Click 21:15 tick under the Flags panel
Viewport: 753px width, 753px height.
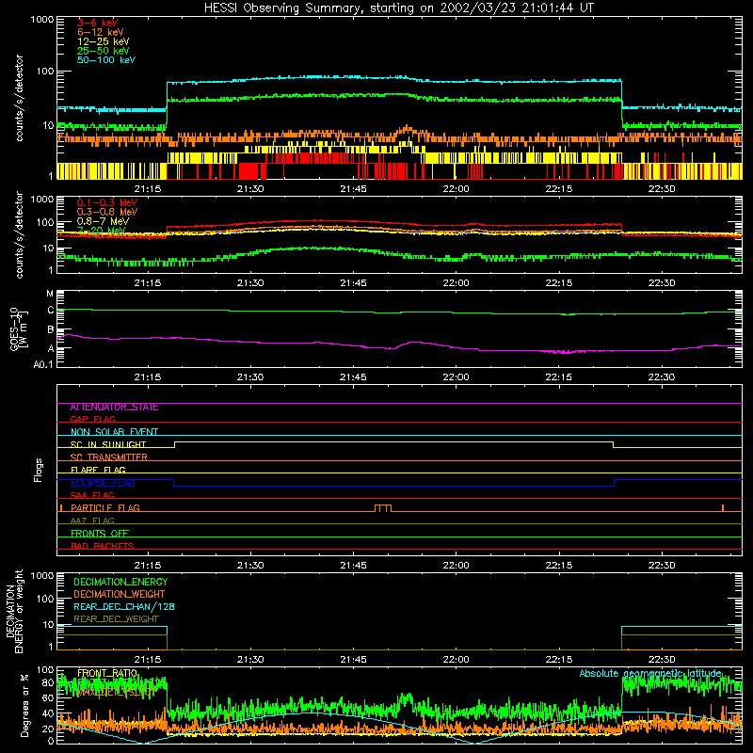(x=148, y=566)
